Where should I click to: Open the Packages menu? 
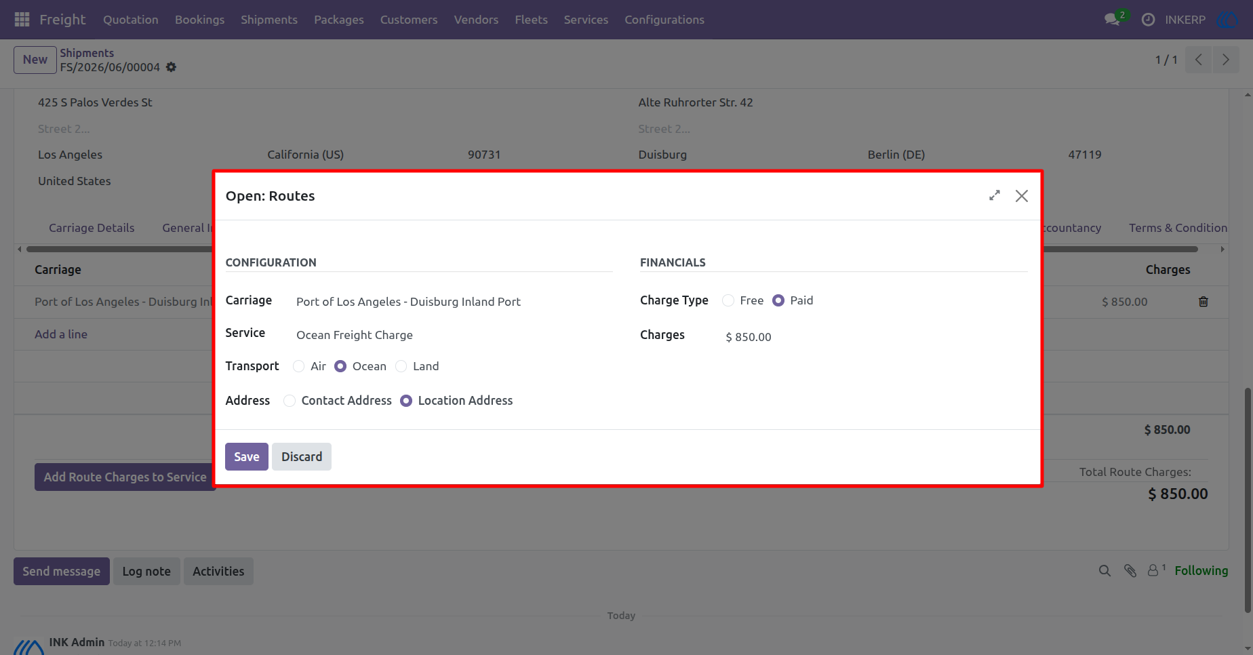tap(339, 20)
